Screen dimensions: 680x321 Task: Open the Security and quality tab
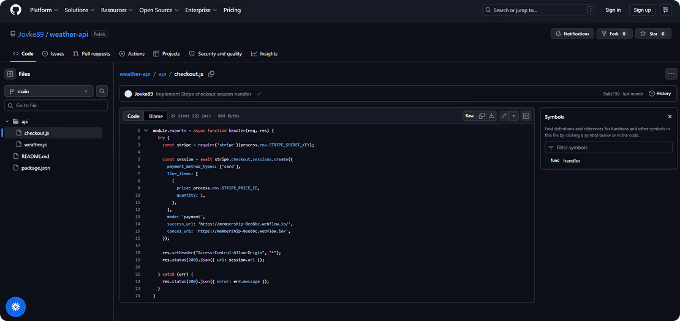click(x=216, y=54)
